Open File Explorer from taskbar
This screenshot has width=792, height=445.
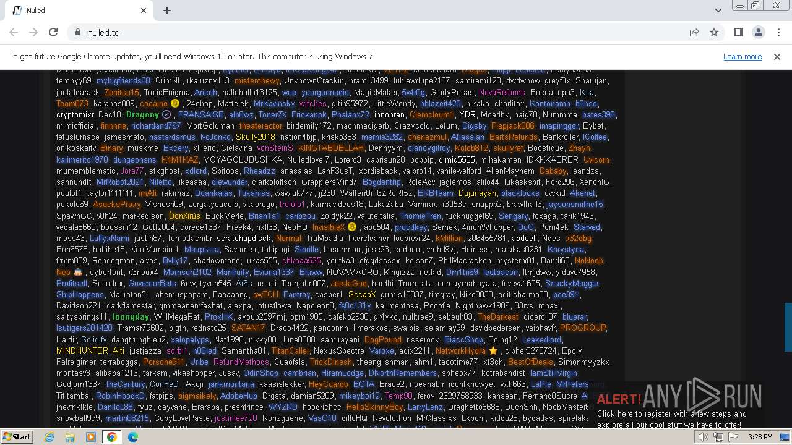(x=70, y=437)
